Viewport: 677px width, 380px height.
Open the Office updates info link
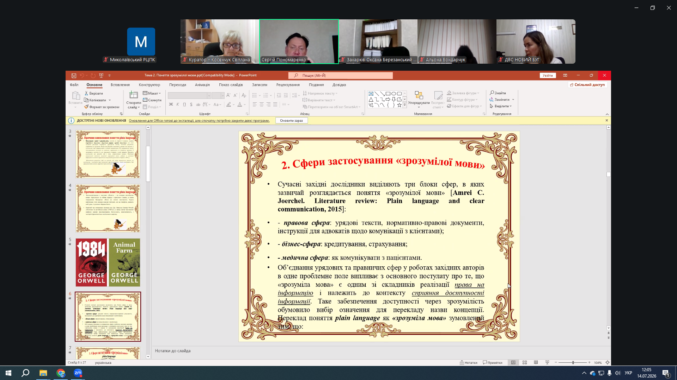[199, 121]
